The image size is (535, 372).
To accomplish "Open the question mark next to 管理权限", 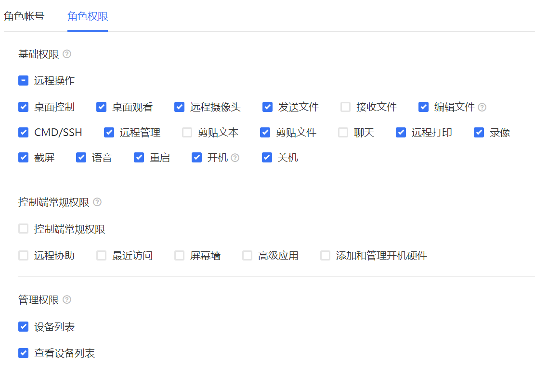I will (67, 299).
